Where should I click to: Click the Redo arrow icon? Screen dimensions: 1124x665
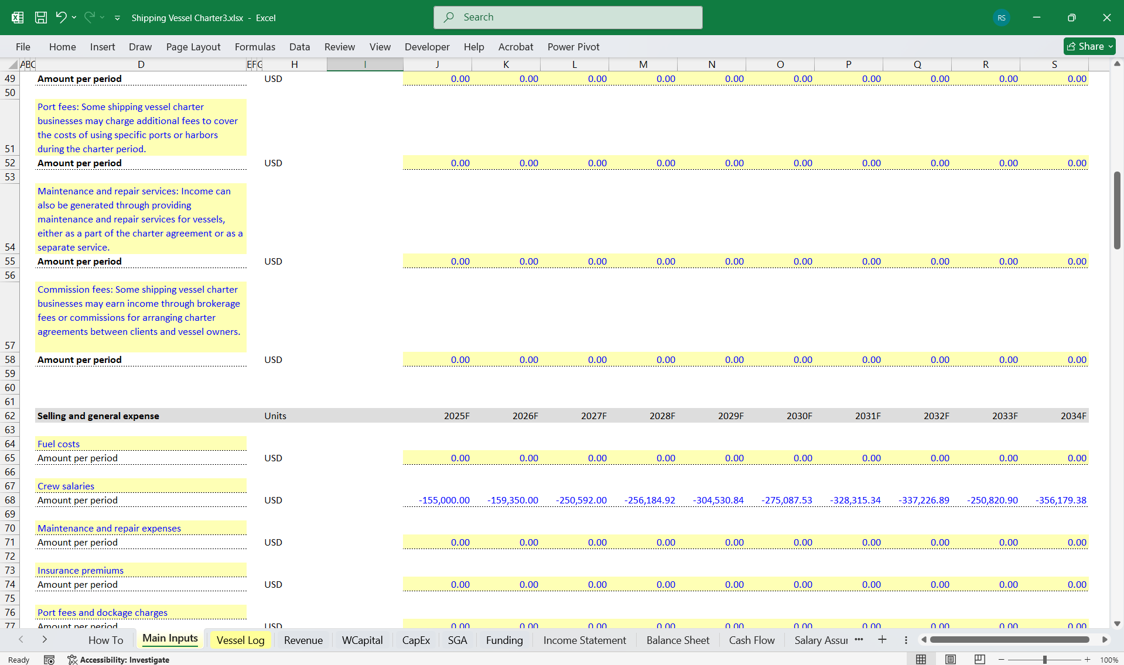click(x=89, y=18)
